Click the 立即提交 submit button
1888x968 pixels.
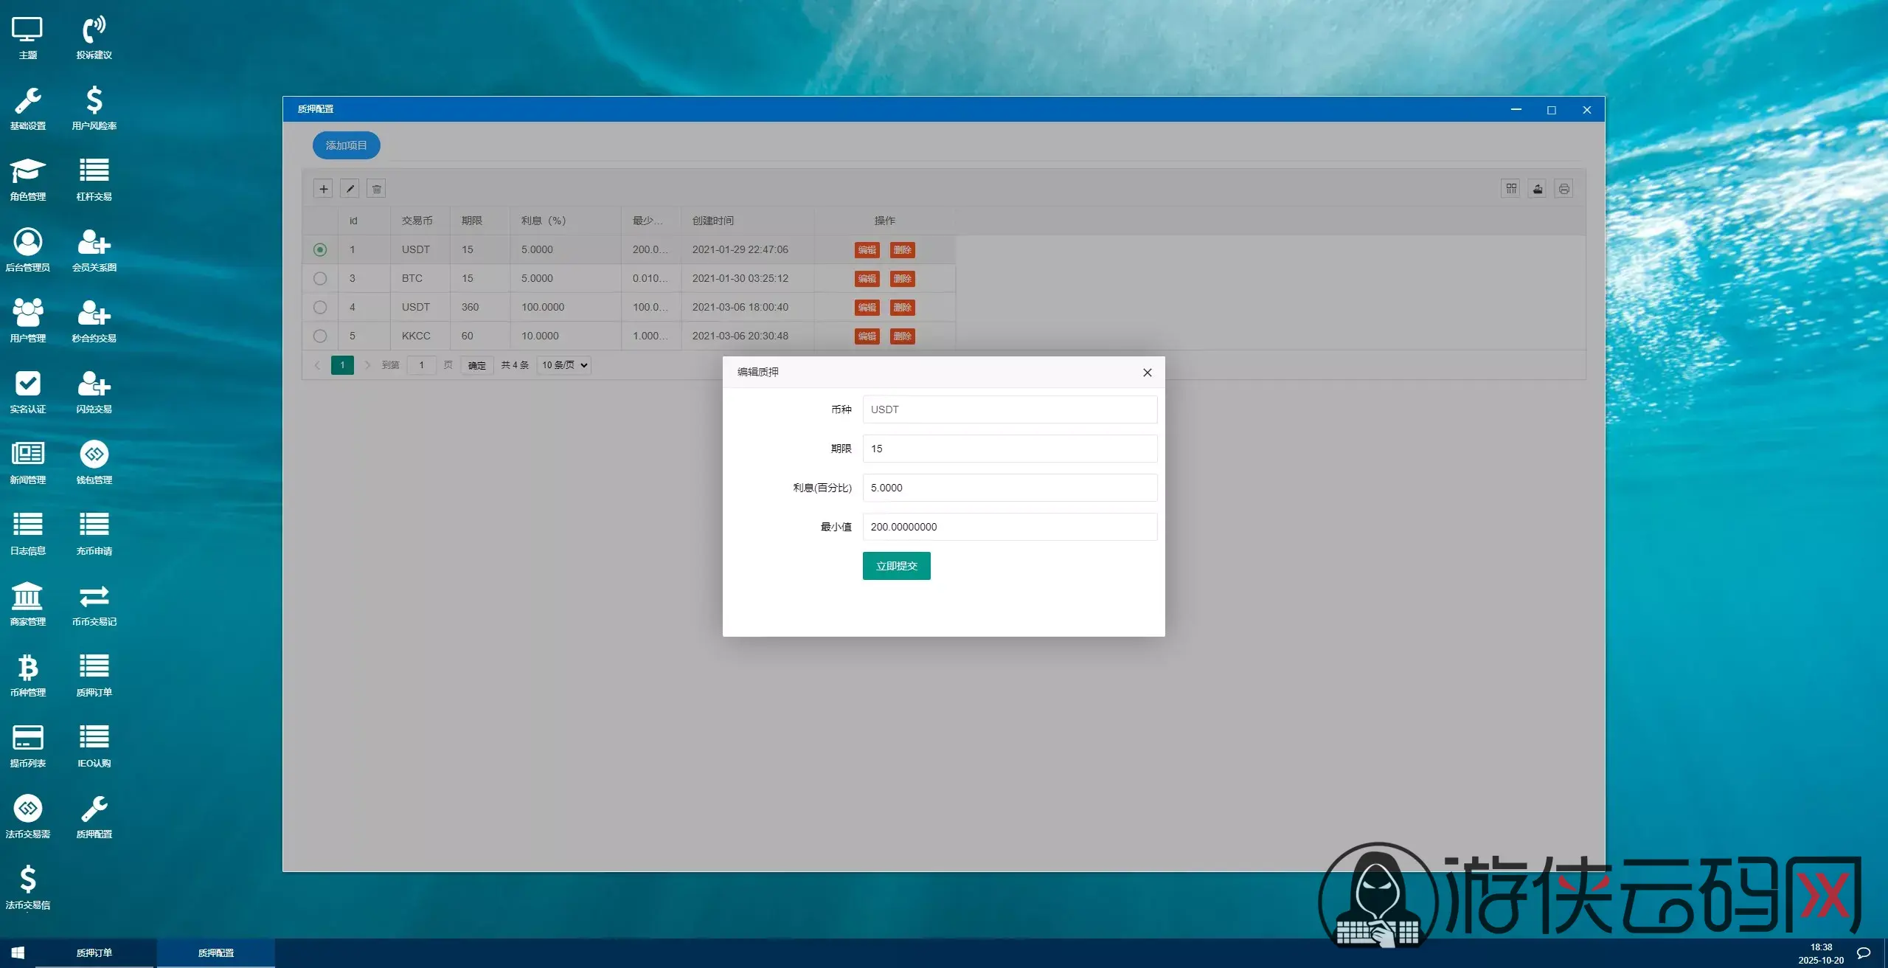896,566
